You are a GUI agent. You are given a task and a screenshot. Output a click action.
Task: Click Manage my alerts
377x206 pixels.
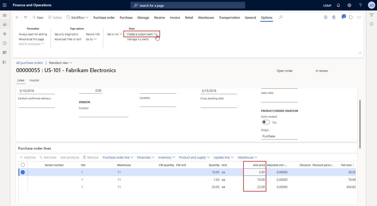coord(138,39)
